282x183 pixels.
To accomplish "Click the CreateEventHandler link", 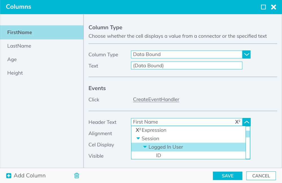I will (x=156, y=99).
